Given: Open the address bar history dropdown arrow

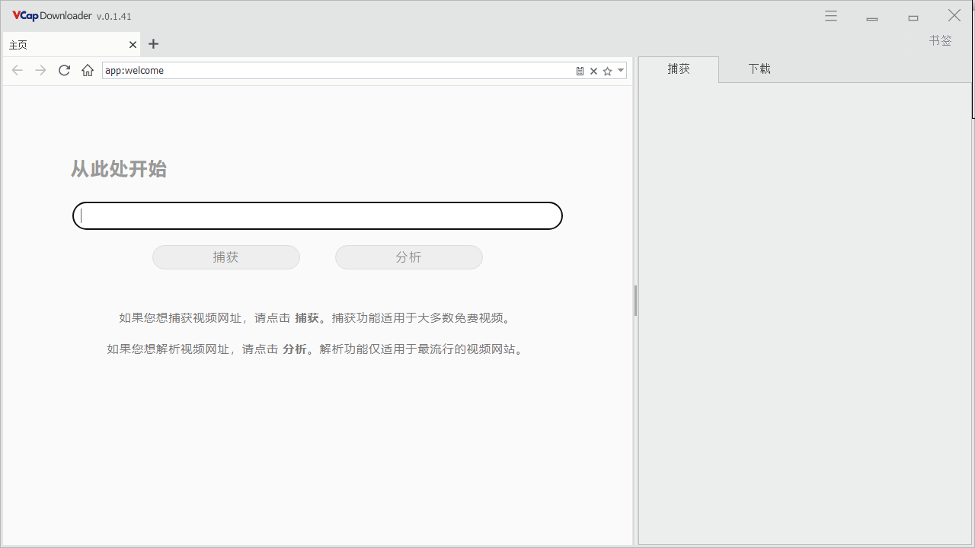Looking at the screenshot, I should pyautogui.click(x=620, y=70).
